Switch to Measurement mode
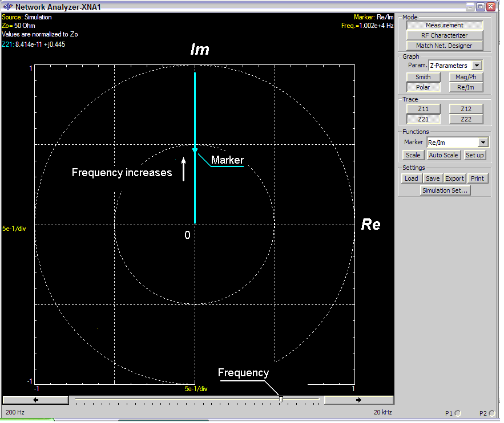504x423 pixels. pyautogui.click(x=444, y=25)
